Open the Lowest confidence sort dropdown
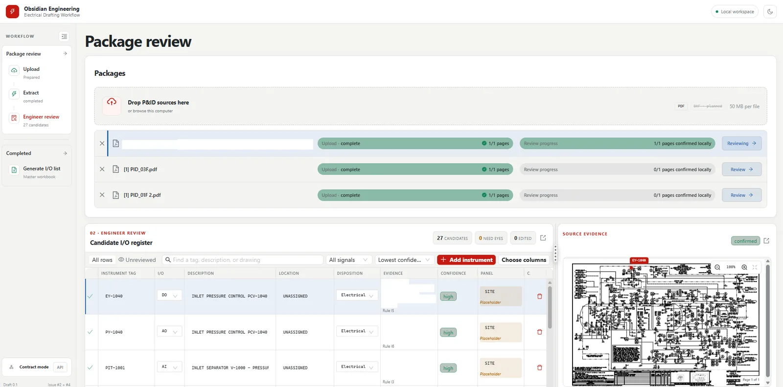Image resolution: width=783 pixels, height=387 pixels. (x=404, y=260)
